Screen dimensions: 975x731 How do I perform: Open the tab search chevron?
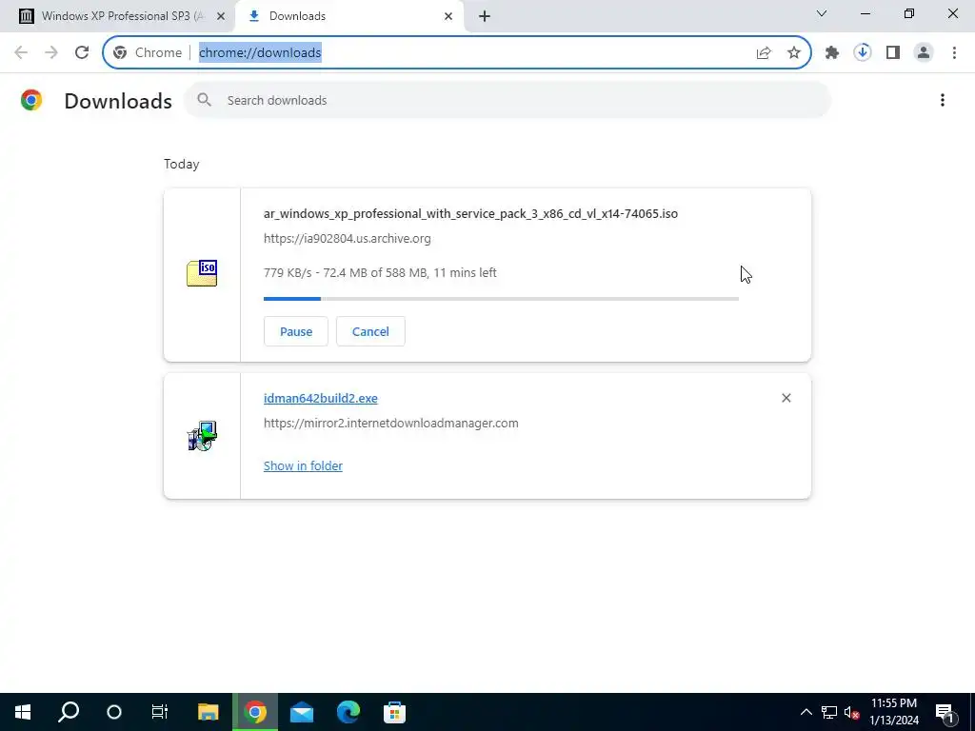(822, 13)
